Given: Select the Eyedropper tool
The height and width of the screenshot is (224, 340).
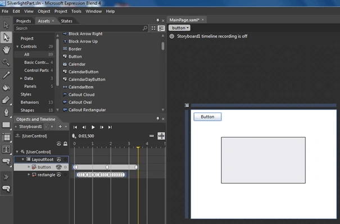Looking at the screenshot, I should point(6,75).
